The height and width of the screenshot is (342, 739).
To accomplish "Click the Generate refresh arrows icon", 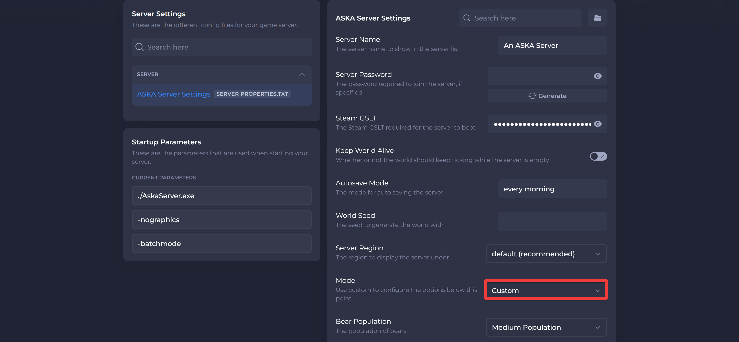I will 532,96.
